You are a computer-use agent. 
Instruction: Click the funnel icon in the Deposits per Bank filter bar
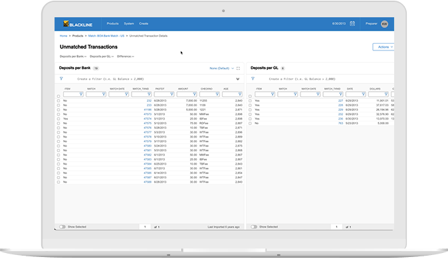pyautogui.click(x=61, y=78)
